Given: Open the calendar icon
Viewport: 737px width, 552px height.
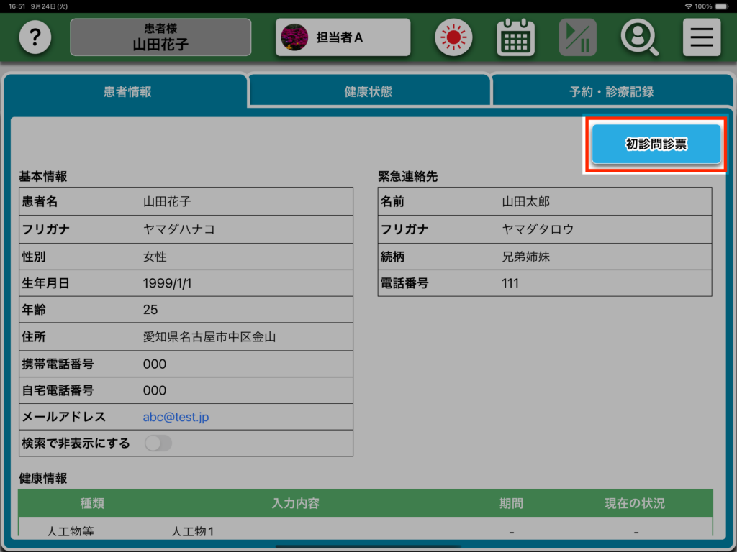Looking at the screenshot, I should [x=515, y=37].
